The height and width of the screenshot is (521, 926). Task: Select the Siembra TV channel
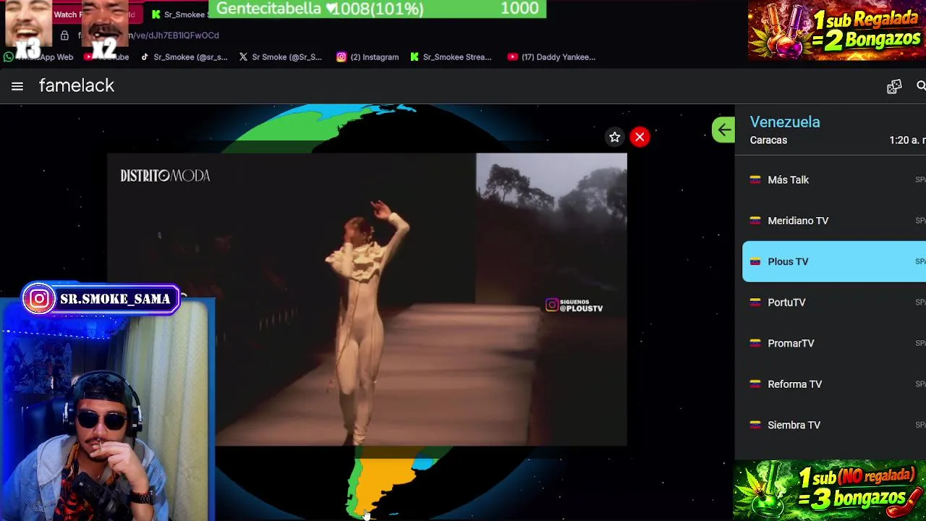tap(834, 425)
